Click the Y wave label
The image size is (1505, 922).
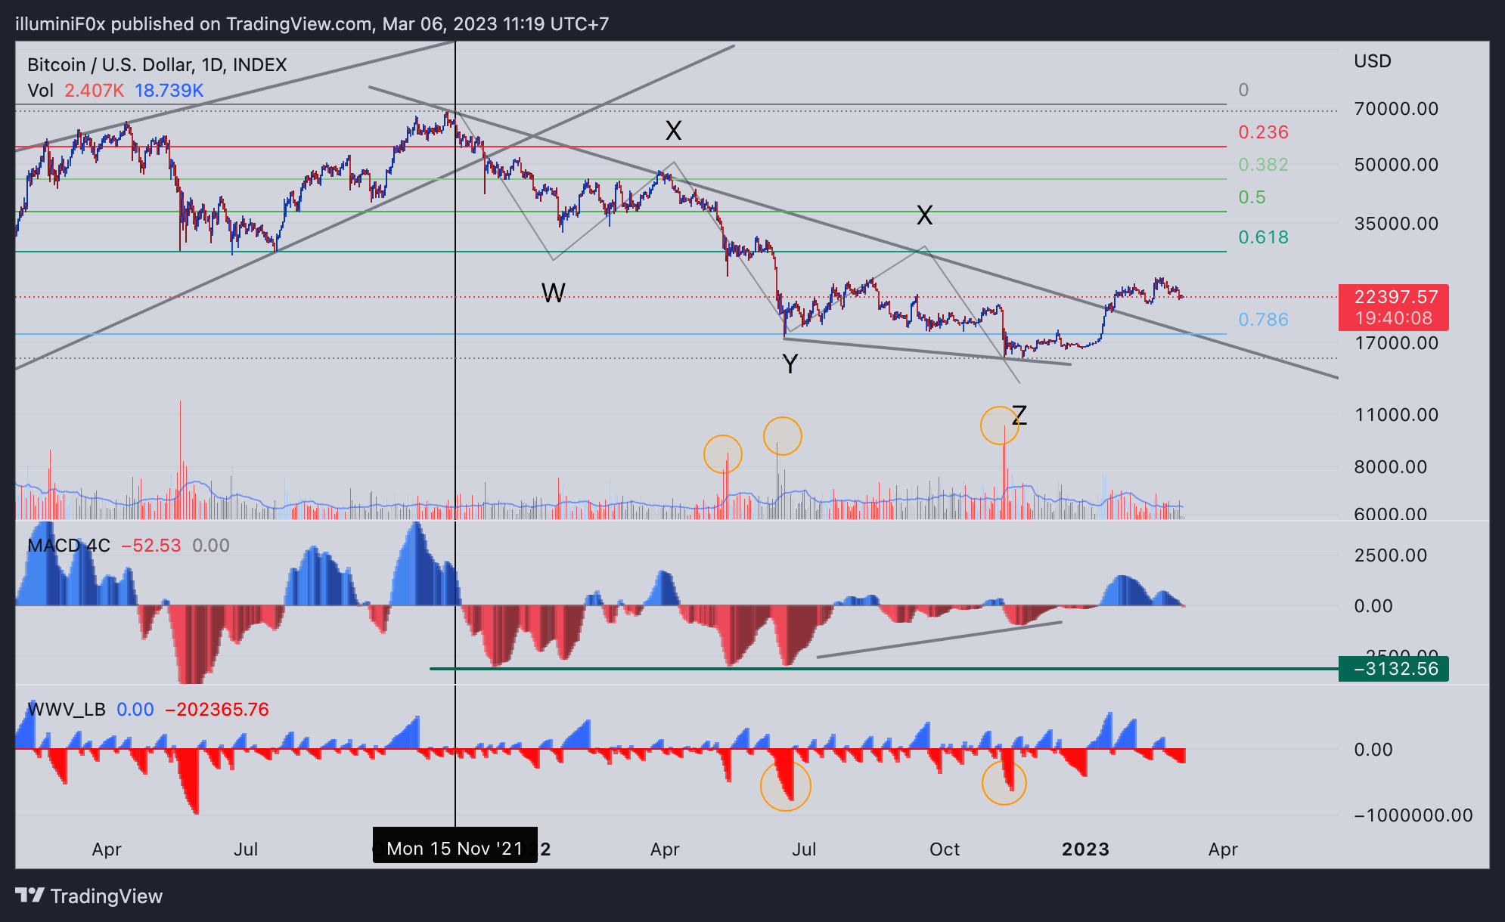(x=790, y=365)
